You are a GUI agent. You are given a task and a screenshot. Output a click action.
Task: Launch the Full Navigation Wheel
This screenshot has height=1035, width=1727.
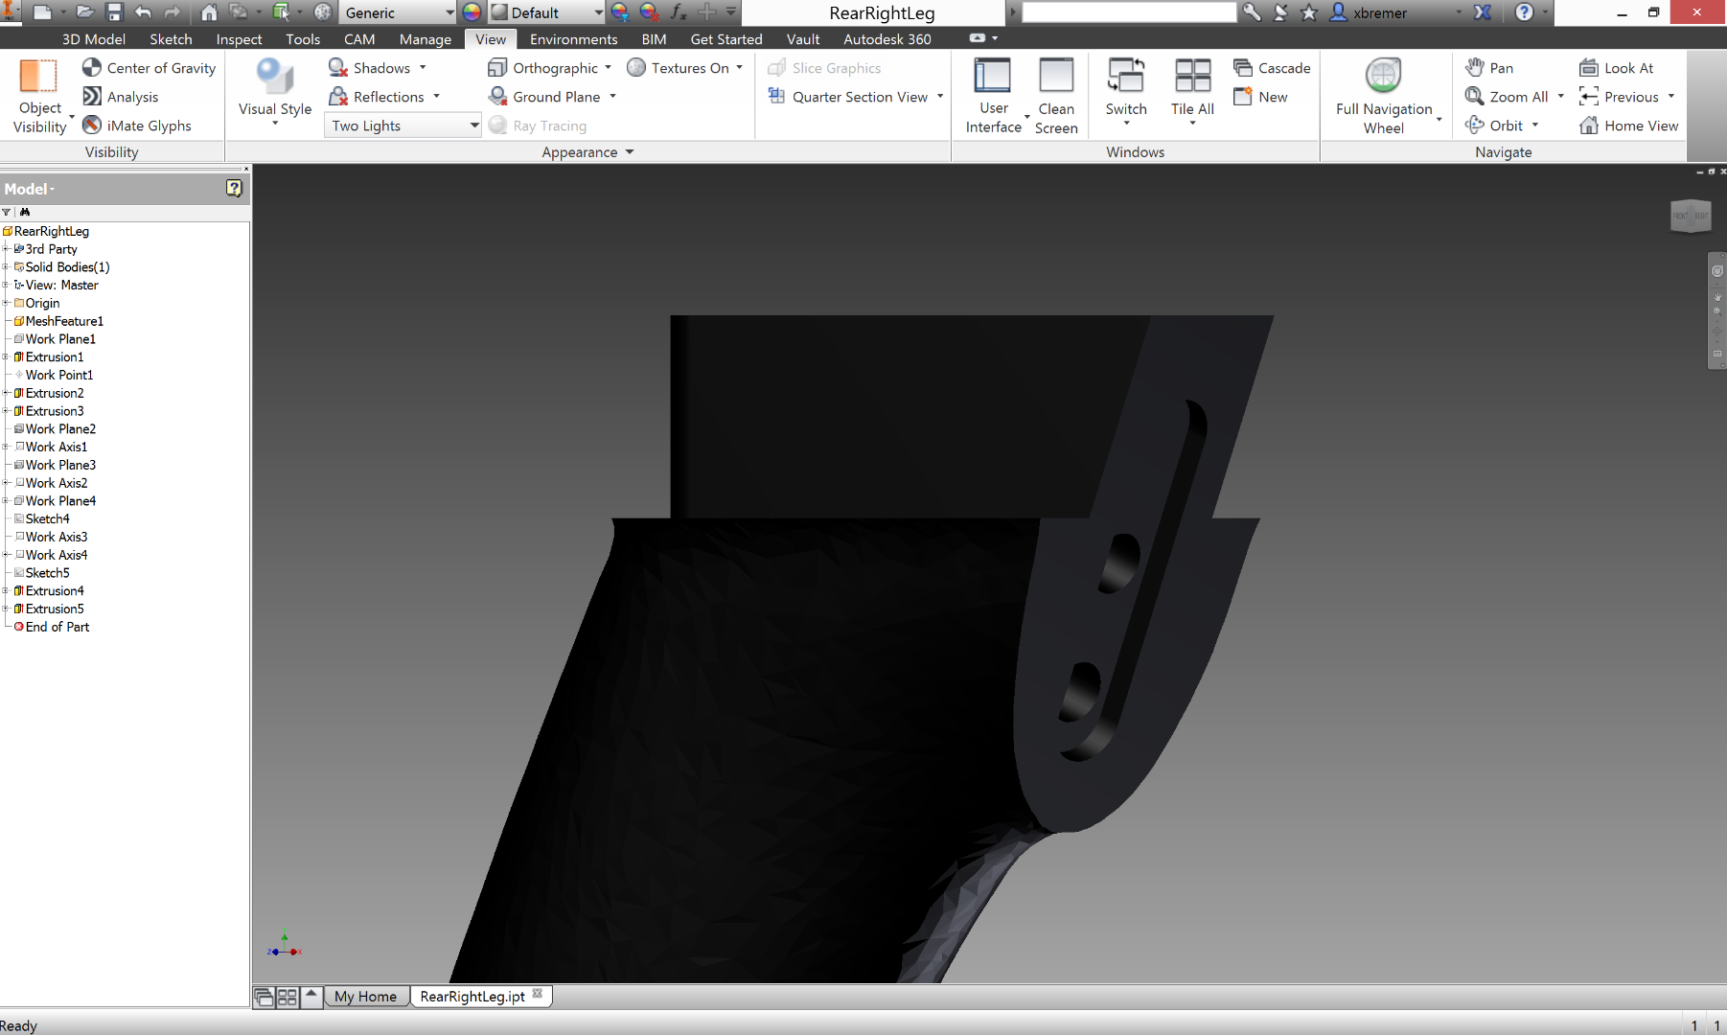click(1384, 96)
